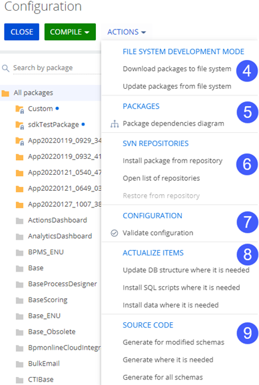This screenshot has width=259, height=385.
Task: Click the All packages folder icon
Action: pos(5,93)
